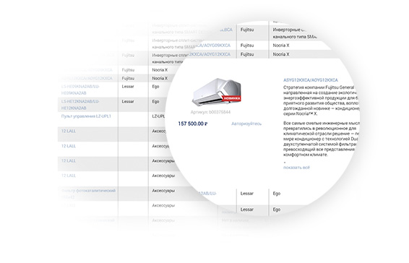Viewport: 409px width, 263px height.
Task: Click the first 12 LALL item link
Action: tap(69, 131)
